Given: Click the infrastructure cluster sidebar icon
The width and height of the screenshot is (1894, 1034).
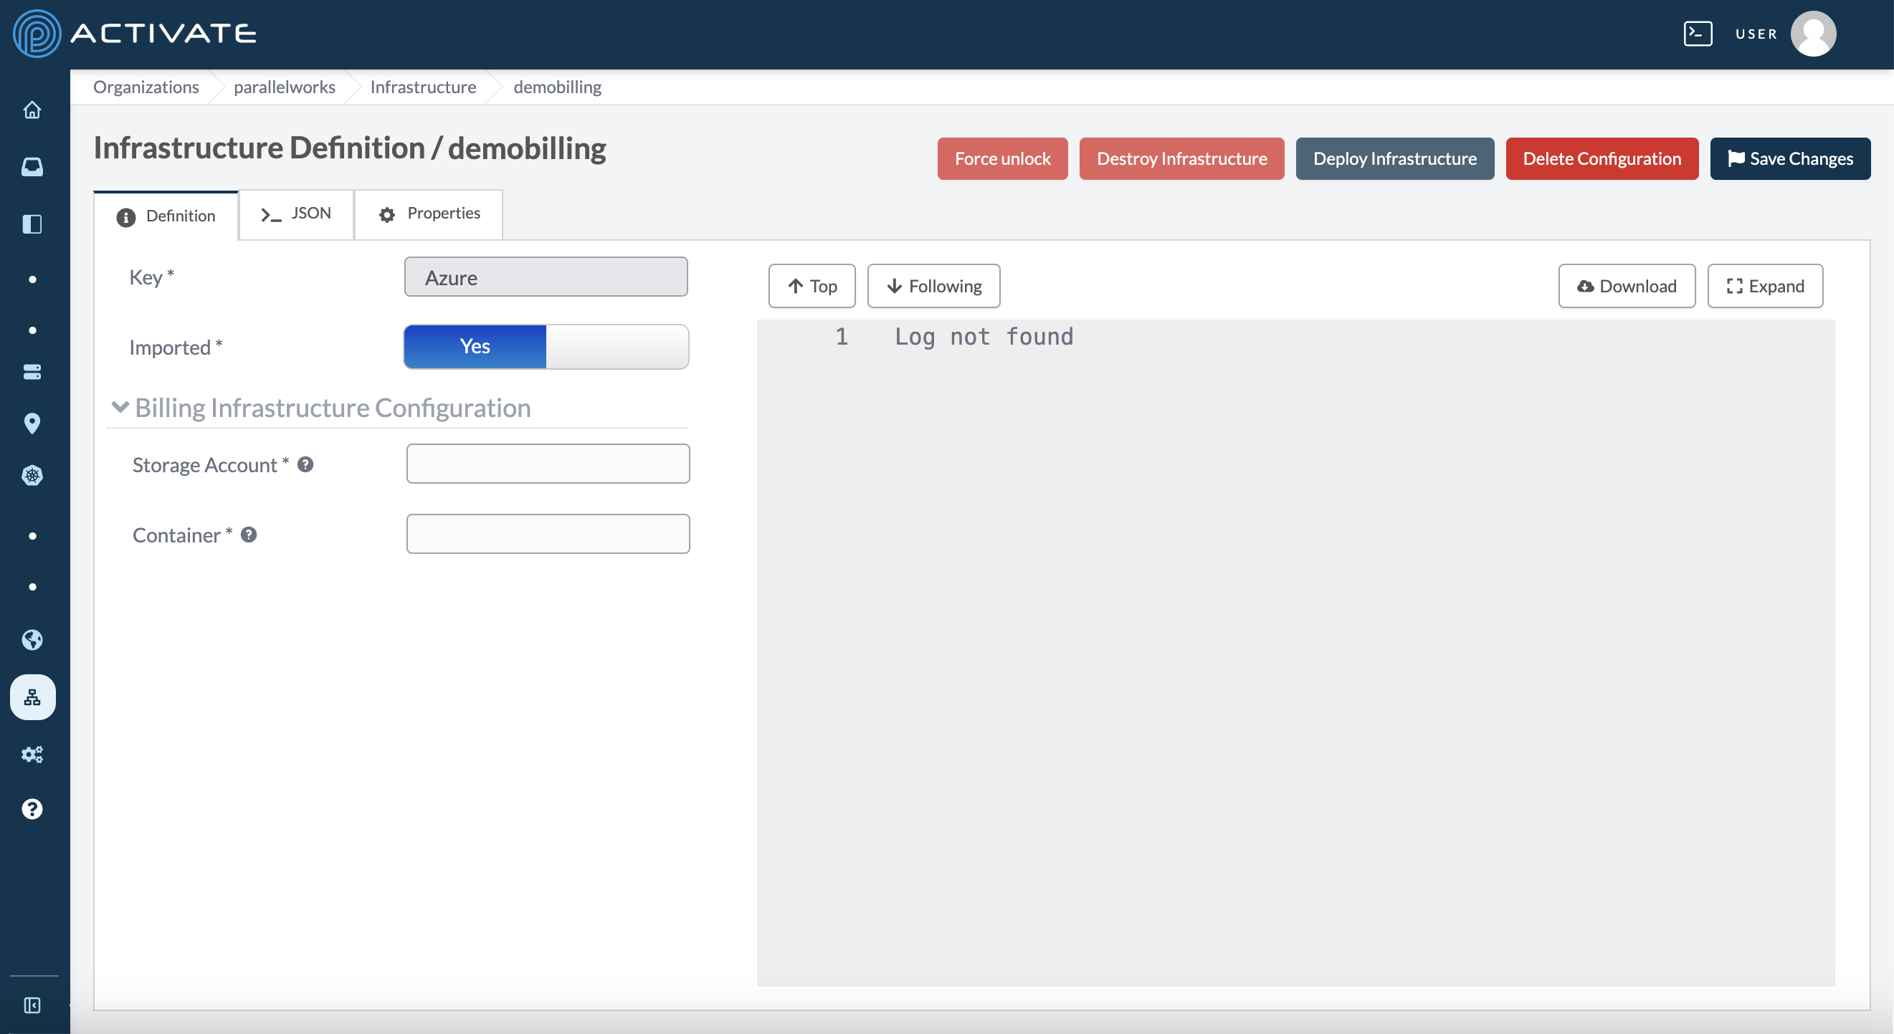Looking at the screenshot, I should (x=34, y=695).
